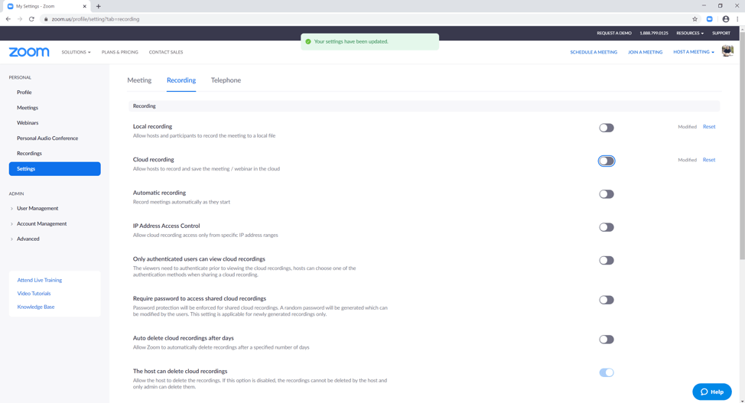
Task: Open the Chrome three-dot menu
Action: 737,19
